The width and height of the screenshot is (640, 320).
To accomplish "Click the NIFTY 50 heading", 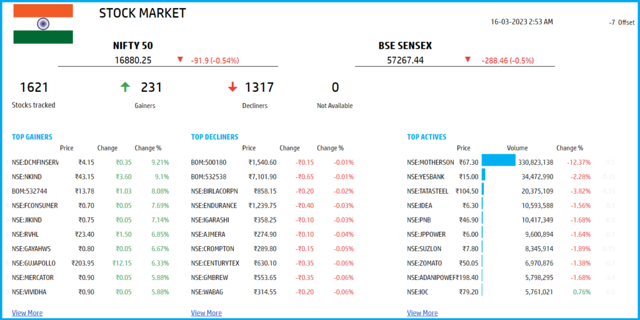I will (132, 46).
